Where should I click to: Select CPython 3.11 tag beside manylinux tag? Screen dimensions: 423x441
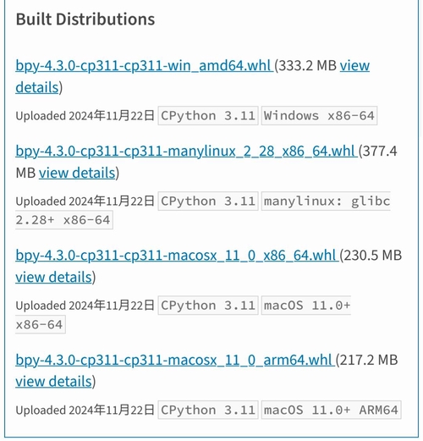click(208, 201)
